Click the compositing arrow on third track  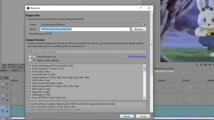(7, 111)
